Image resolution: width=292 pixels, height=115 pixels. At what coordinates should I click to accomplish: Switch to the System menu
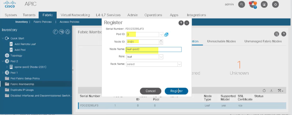click(11, 15)
